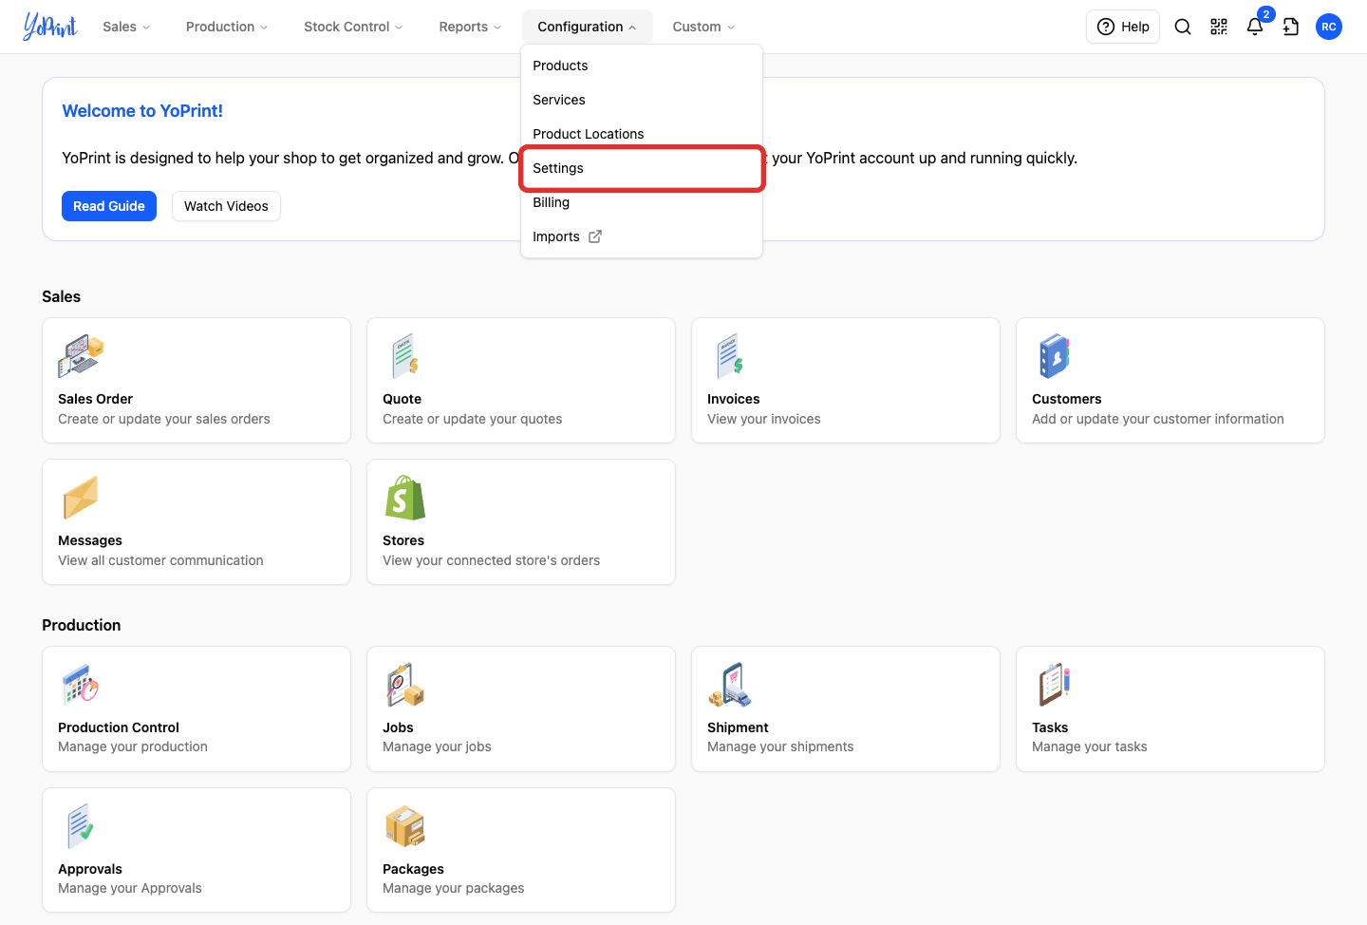
Task: Open the Help button
Action: (1123, 27)
